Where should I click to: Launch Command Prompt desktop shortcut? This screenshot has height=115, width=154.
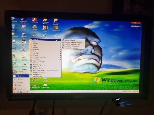24,20
